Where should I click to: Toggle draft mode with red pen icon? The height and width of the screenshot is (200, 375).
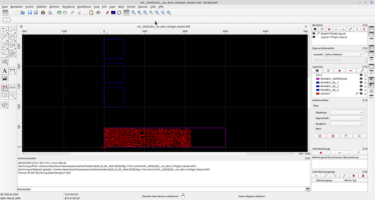108,12
